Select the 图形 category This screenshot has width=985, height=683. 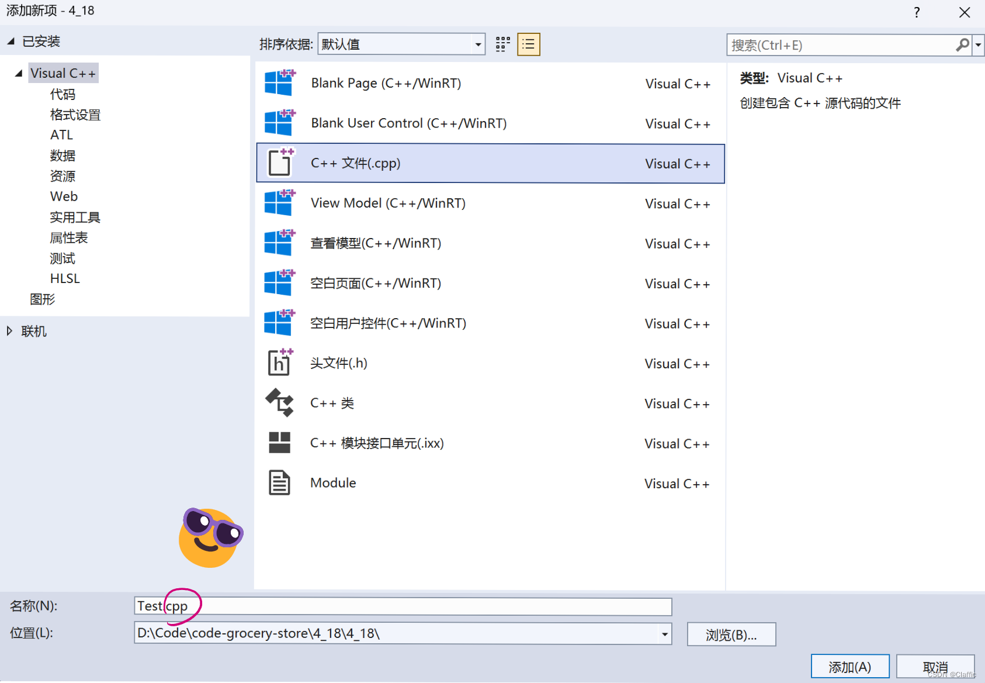43,299
